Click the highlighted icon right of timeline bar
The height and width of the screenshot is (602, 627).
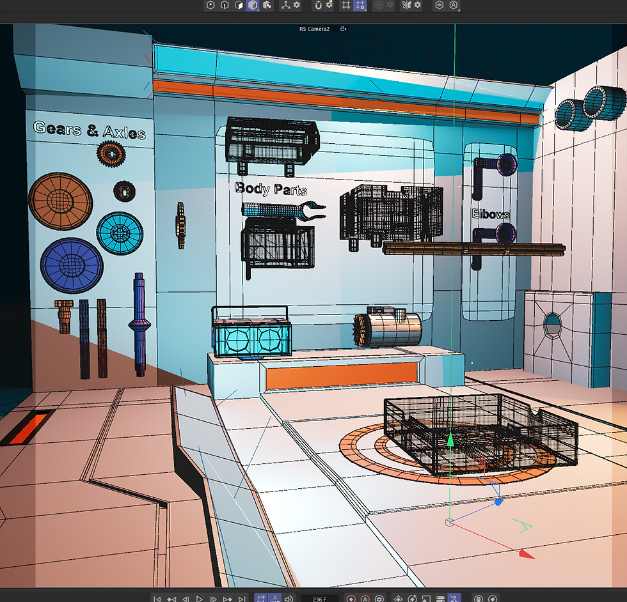point(454,598)
